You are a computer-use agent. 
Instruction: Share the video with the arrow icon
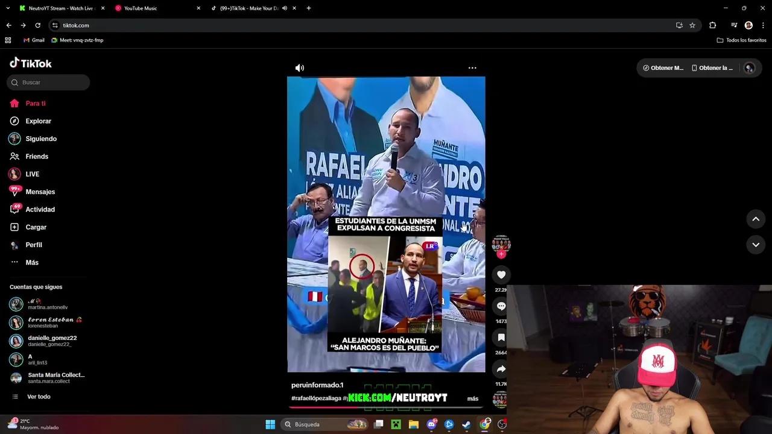click(501, 369)
